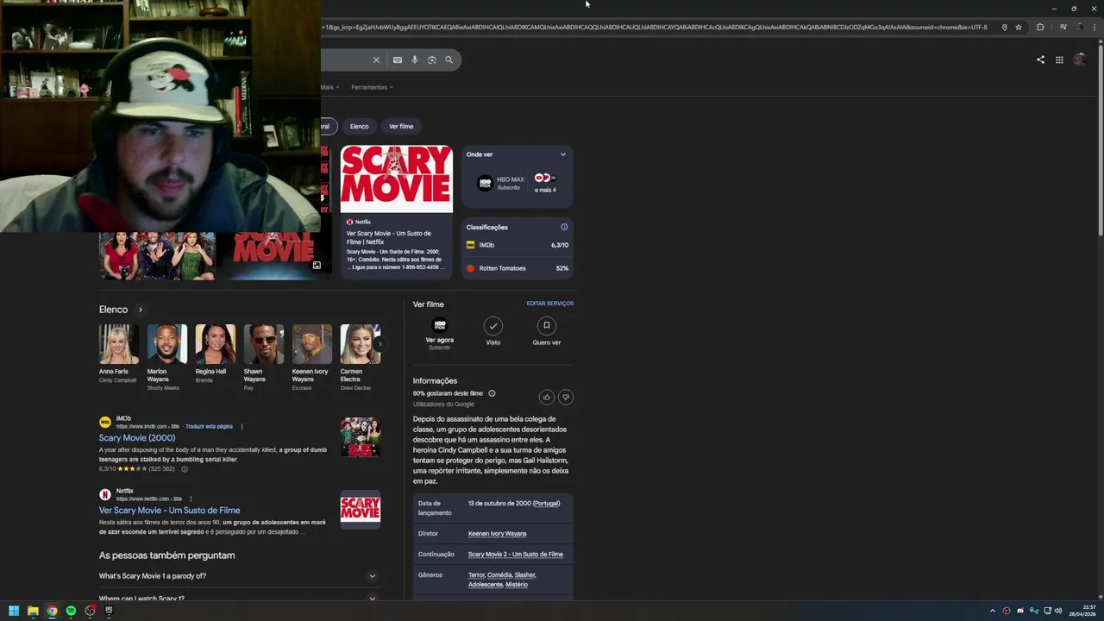Open Epic Games launcher from the taskbar
Screen dimensions: 1104x621
coord(109,611)
